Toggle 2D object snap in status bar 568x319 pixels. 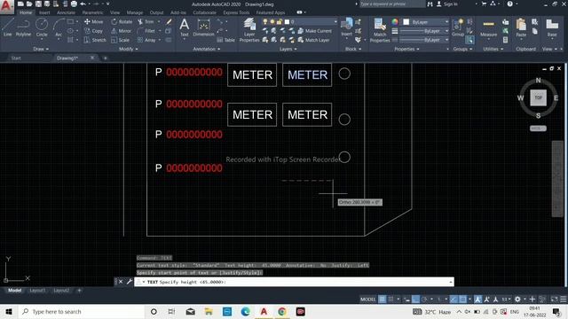462,300
